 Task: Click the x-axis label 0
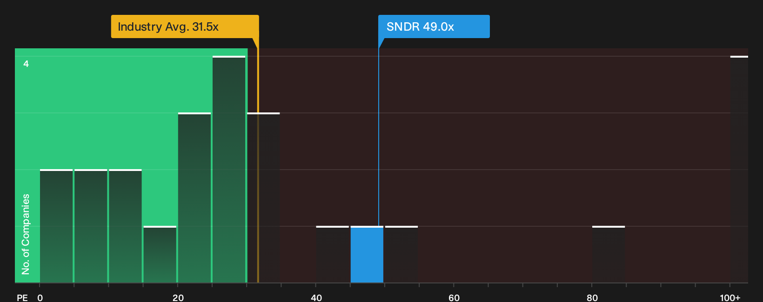[x=40, y=297]
